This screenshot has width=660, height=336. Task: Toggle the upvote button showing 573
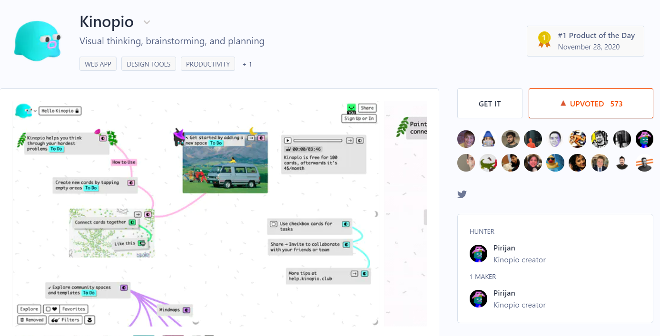pos(591,104)
